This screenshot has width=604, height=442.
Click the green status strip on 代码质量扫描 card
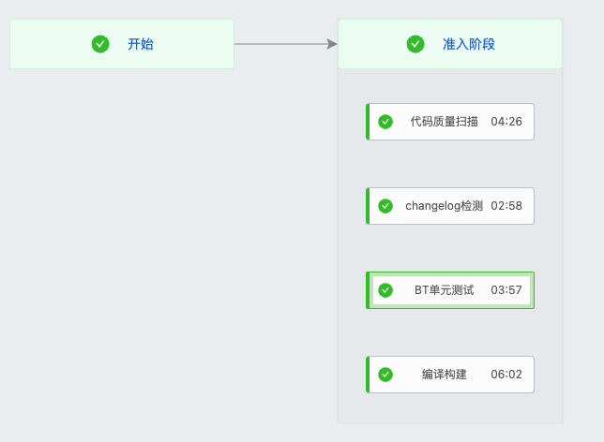click(368, 122)
